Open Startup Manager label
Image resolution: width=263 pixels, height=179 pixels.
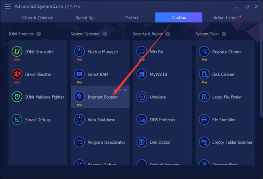pyautogui.click(x=103, y=52)
